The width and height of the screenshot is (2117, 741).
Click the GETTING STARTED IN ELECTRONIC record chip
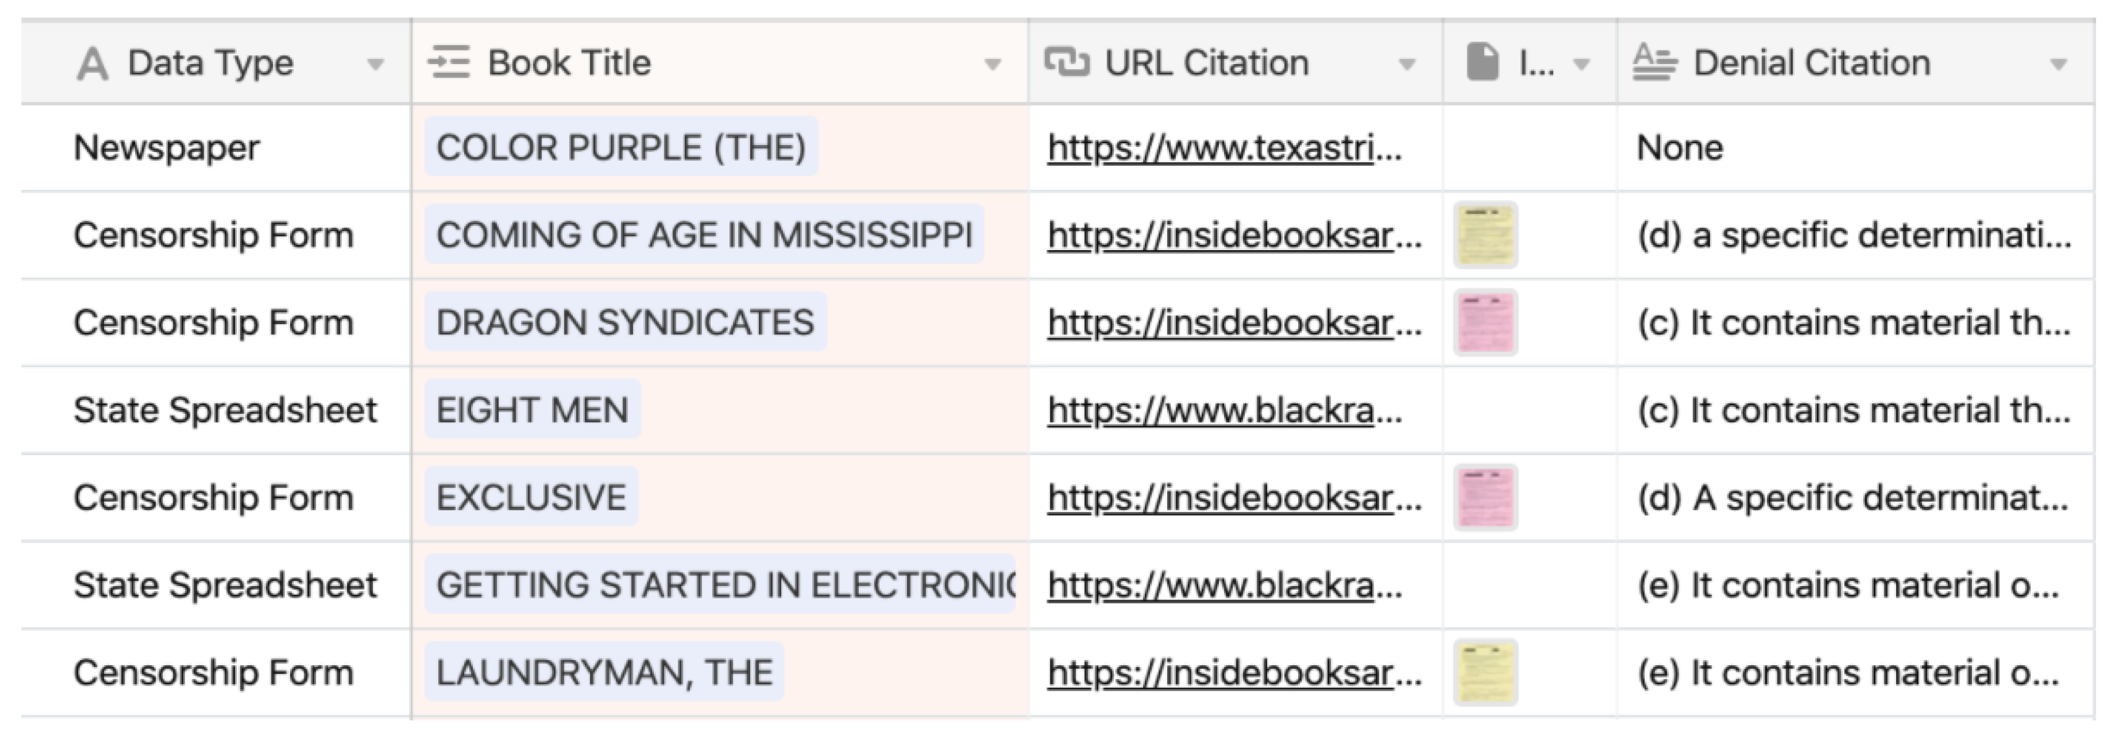720,586
